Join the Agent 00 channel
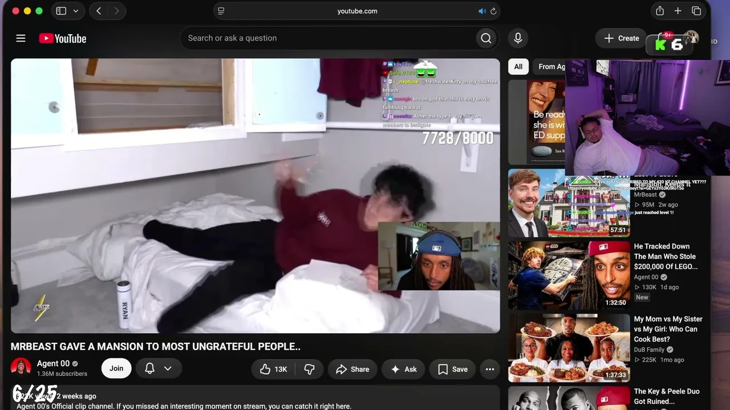This screenshot has height=410, width=730. pyautogui.click(x=116, y=368)
